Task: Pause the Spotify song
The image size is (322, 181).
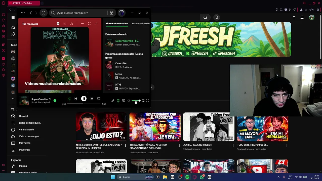Action: (x=84, y=99)
